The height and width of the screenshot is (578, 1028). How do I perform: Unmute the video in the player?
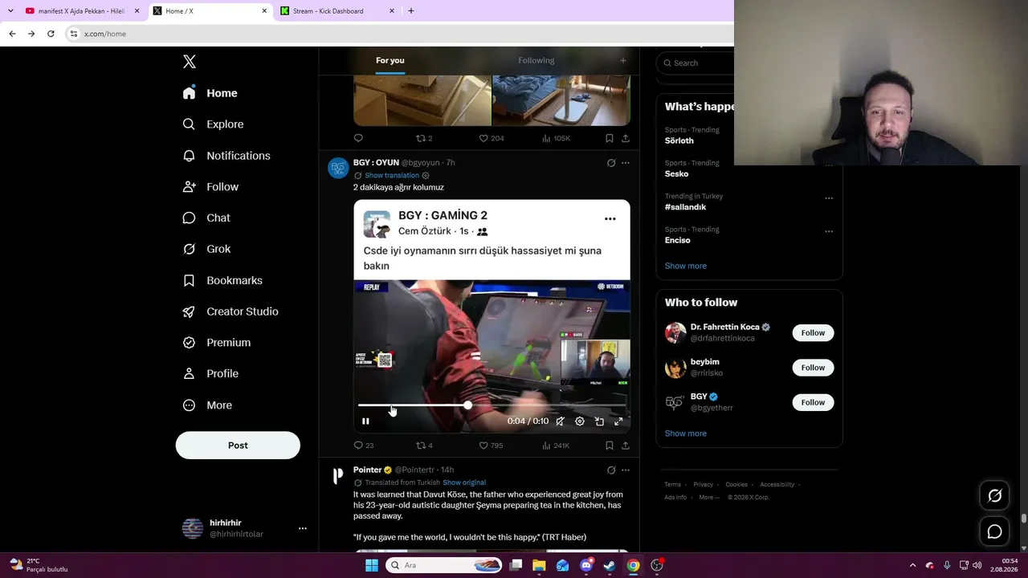(561, 421)
